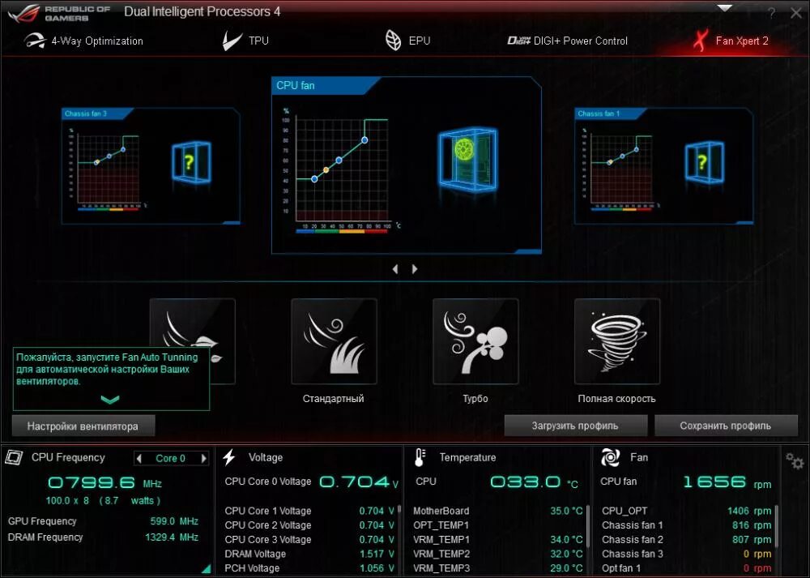Screen dimensions: 810x578
Task: Expand the top dropdown triangle in title bar
Action: (725, 8)
